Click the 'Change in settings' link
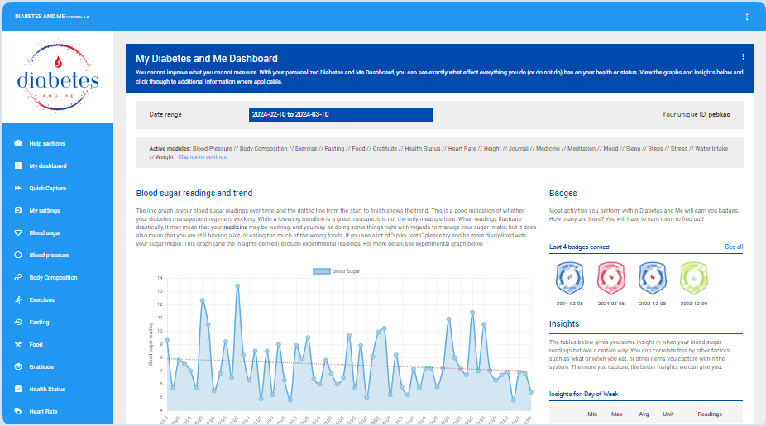The height and width of the screenshot is (426, 766). [202, 157]
